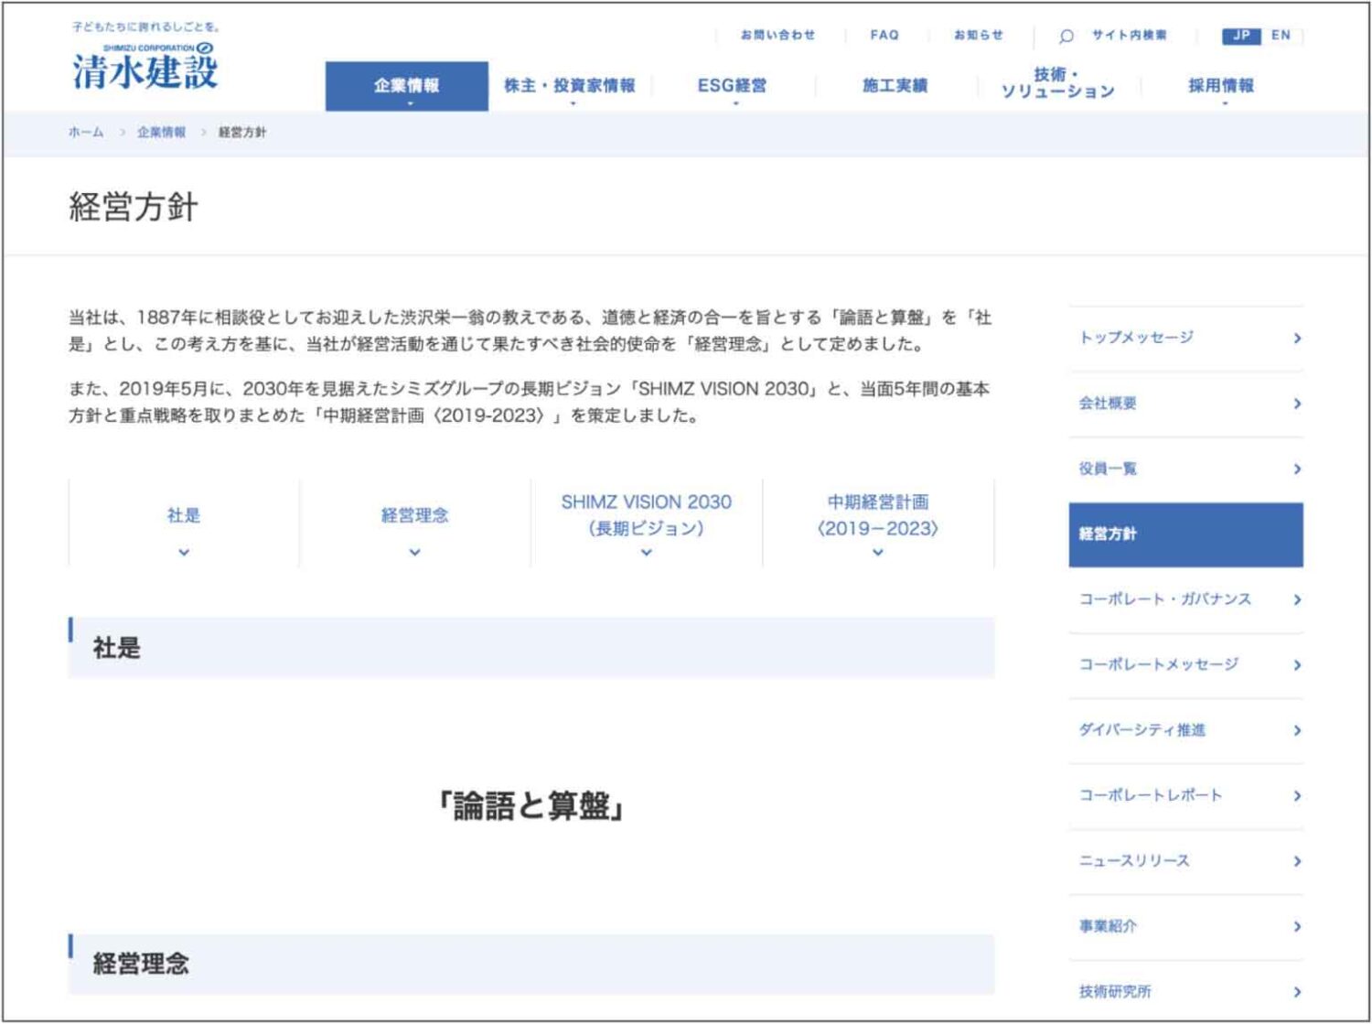Click the 「論語と算盤」 motto text
Screen dimensions: 1372x1024
[x=531, y=806]
